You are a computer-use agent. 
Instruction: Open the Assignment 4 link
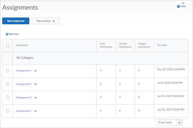click(24, 111)
